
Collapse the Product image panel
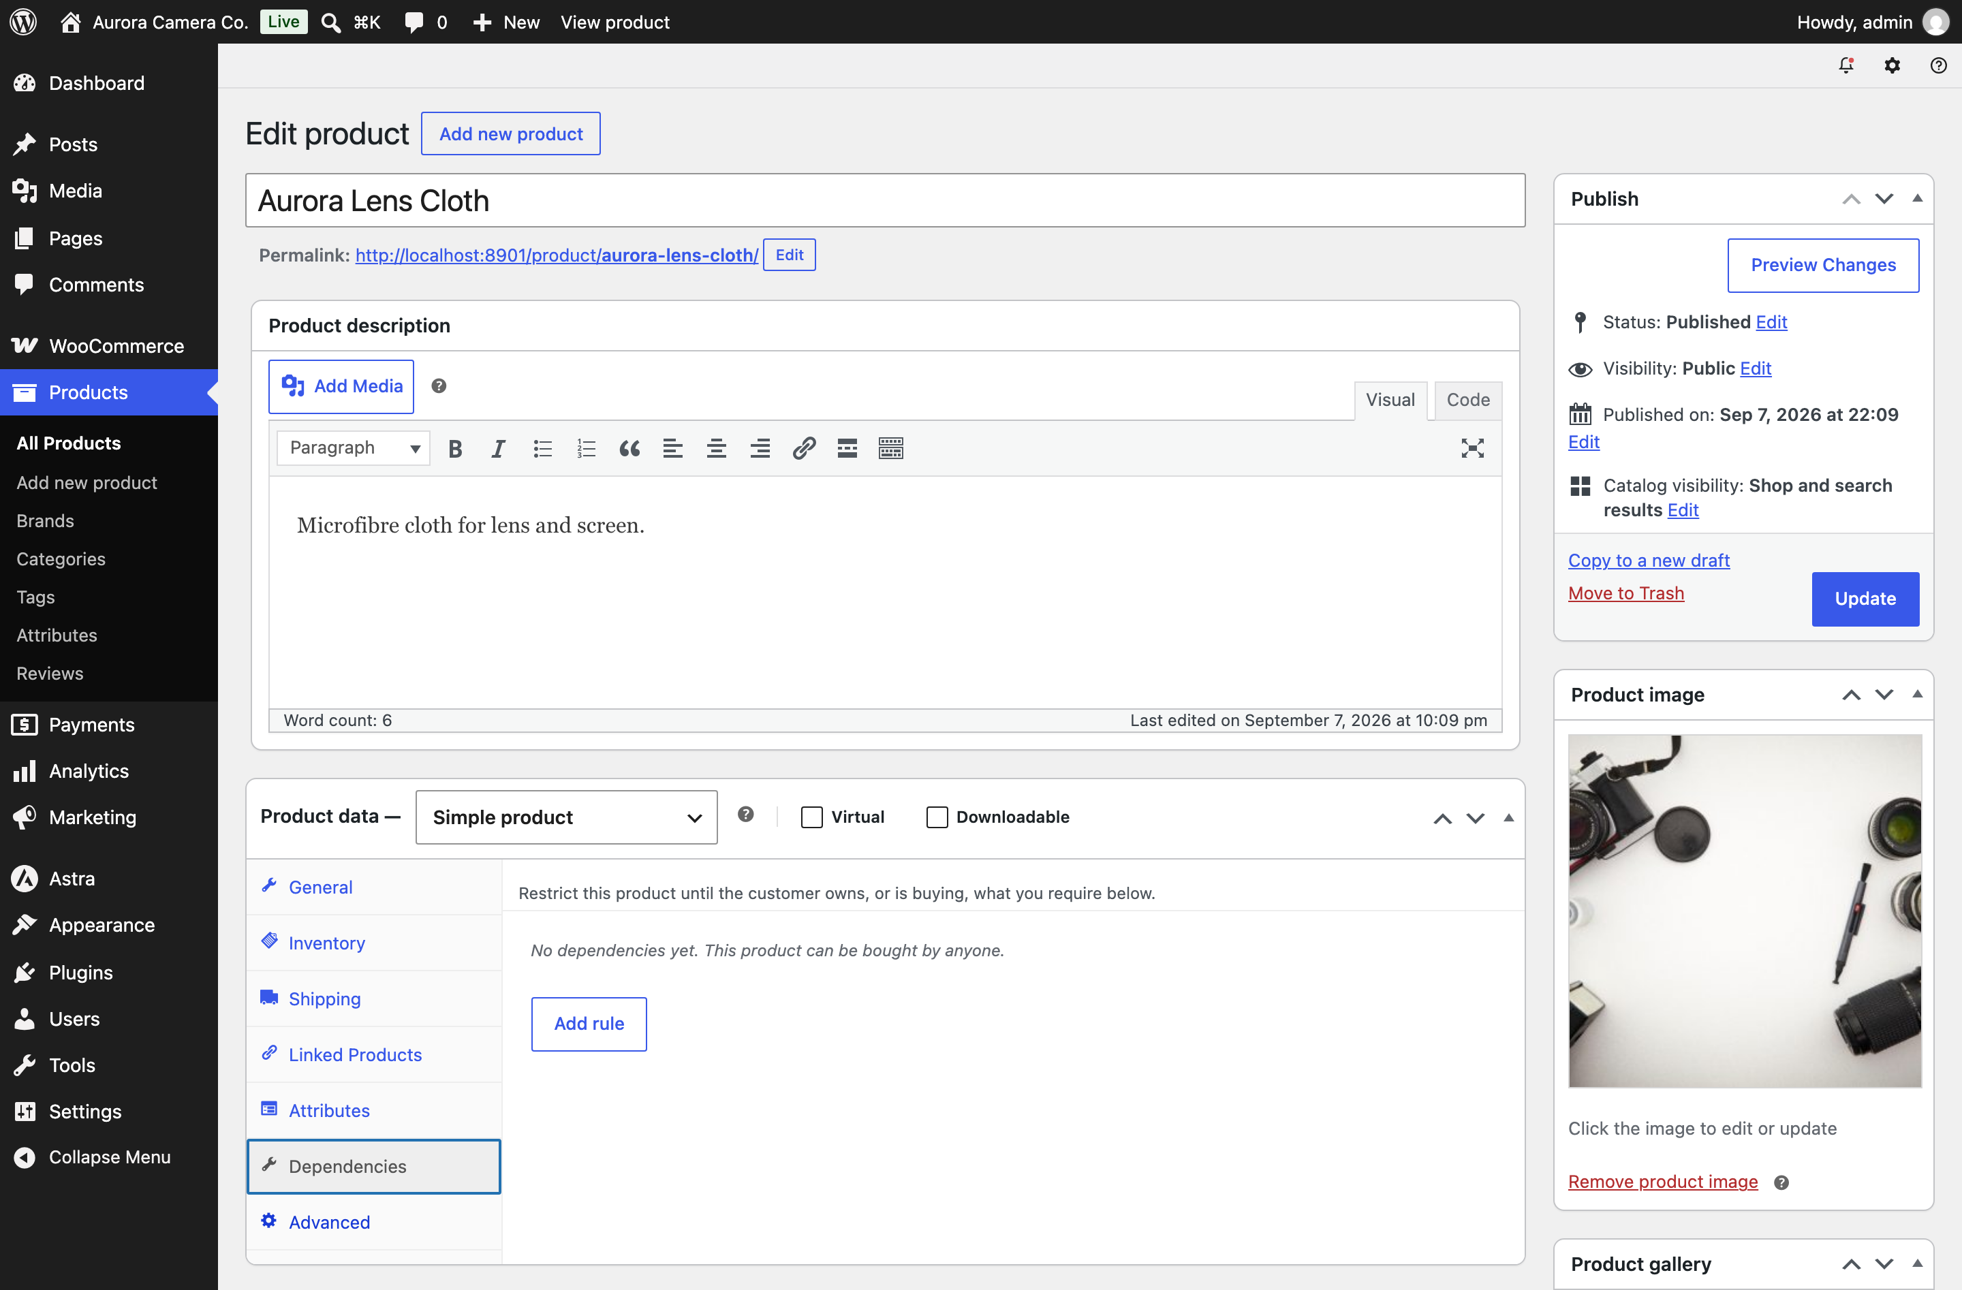pos(1918,694)
